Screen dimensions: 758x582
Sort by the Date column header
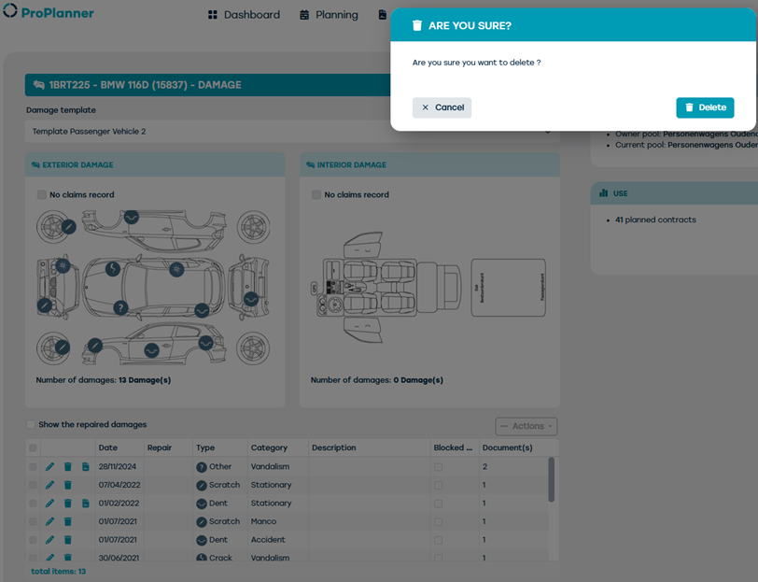click(107, 447)
